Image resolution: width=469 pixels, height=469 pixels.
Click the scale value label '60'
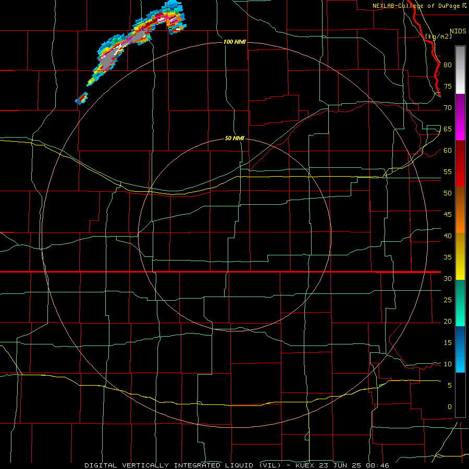tap(448, 151)
